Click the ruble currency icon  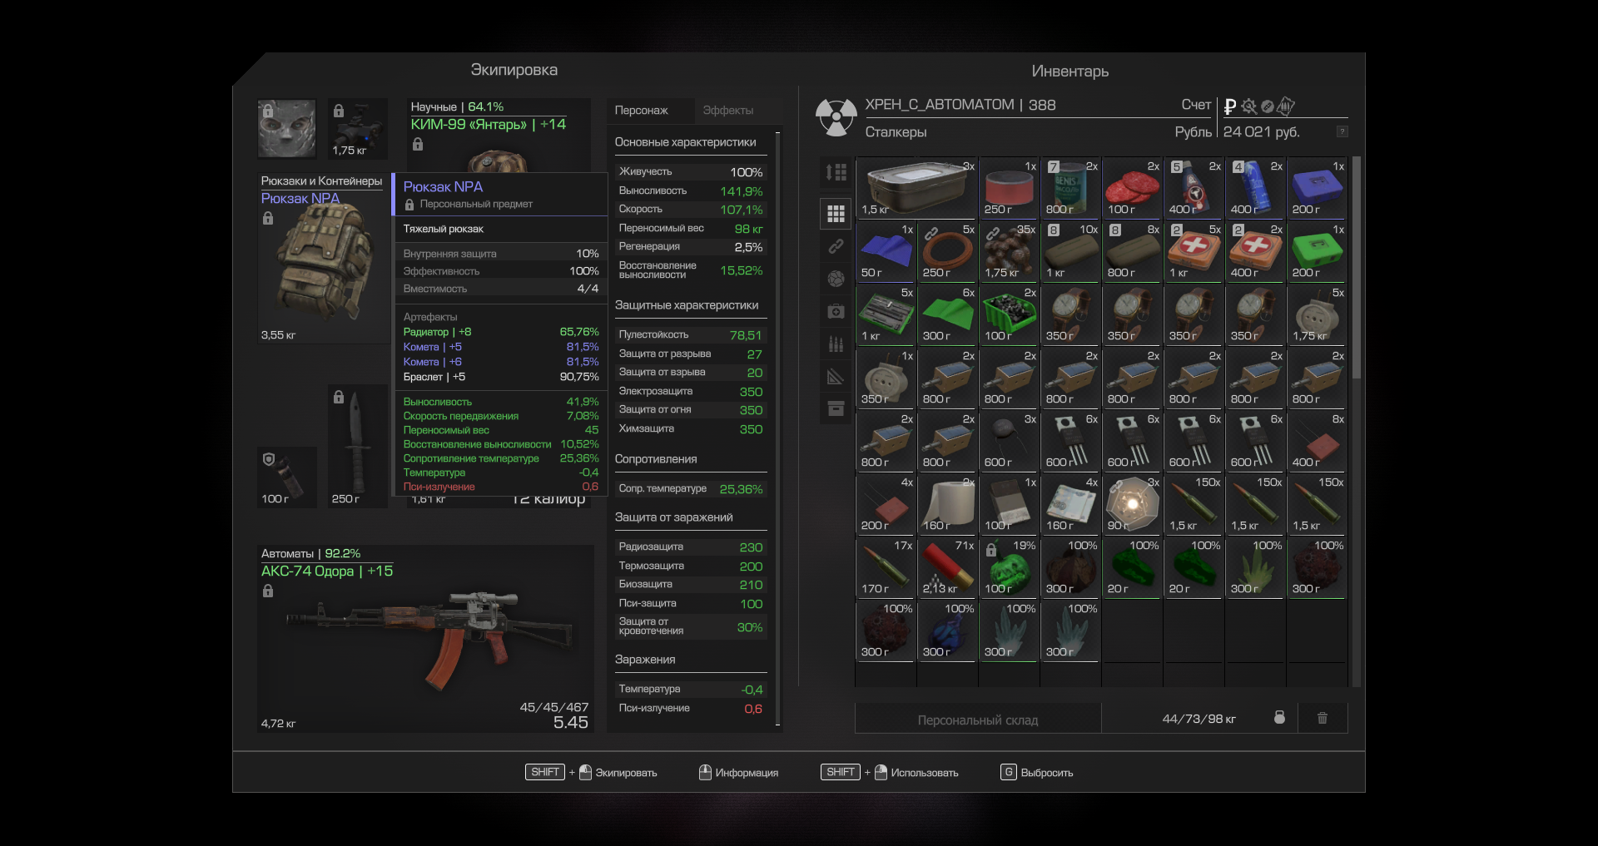[x=1230, y=106]
